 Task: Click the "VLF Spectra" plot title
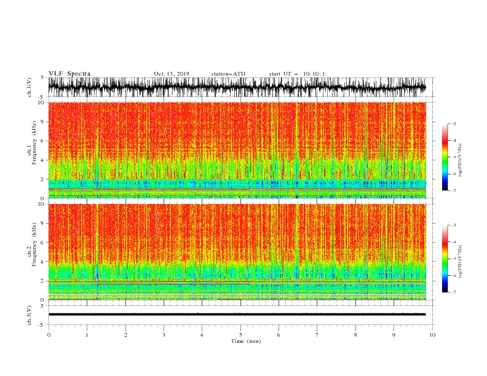(x=69, y=74)
